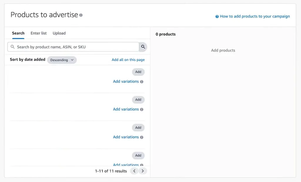The image size is (301, 182).
Task: Open "How to add products to your campaign"
Action: (x=255, y=16)
